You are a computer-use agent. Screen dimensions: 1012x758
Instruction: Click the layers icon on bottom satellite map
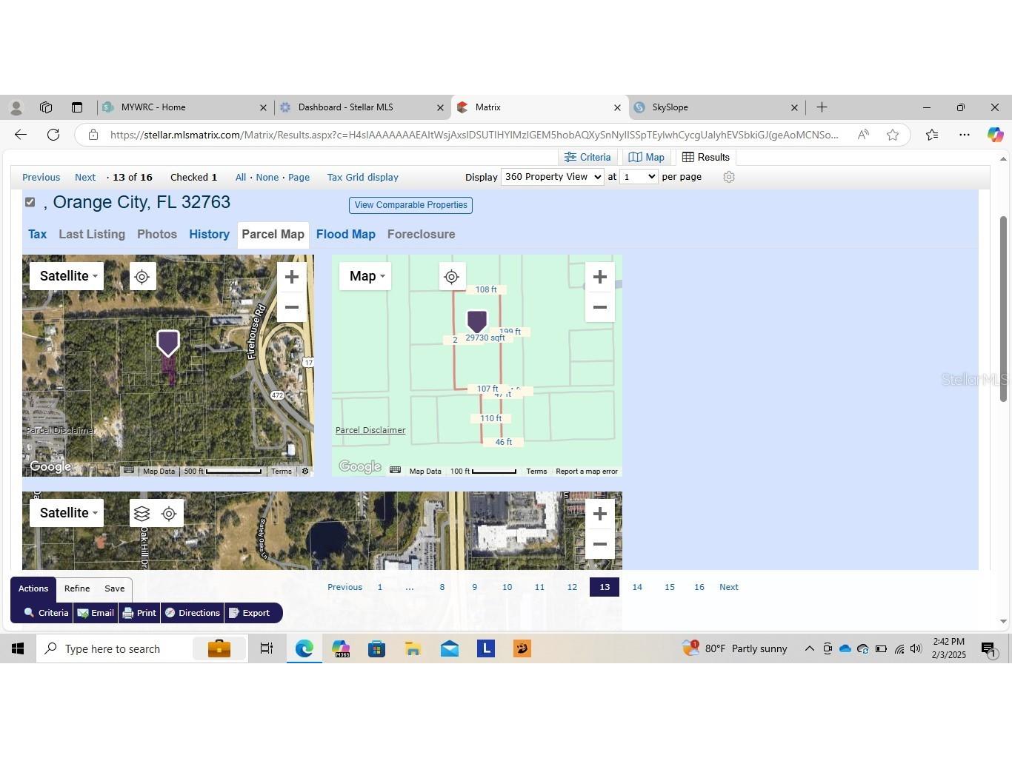tap(142, 514)
